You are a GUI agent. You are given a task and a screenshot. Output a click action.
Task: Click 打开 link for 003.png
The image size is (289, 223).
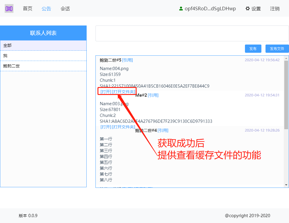point(106,127)
